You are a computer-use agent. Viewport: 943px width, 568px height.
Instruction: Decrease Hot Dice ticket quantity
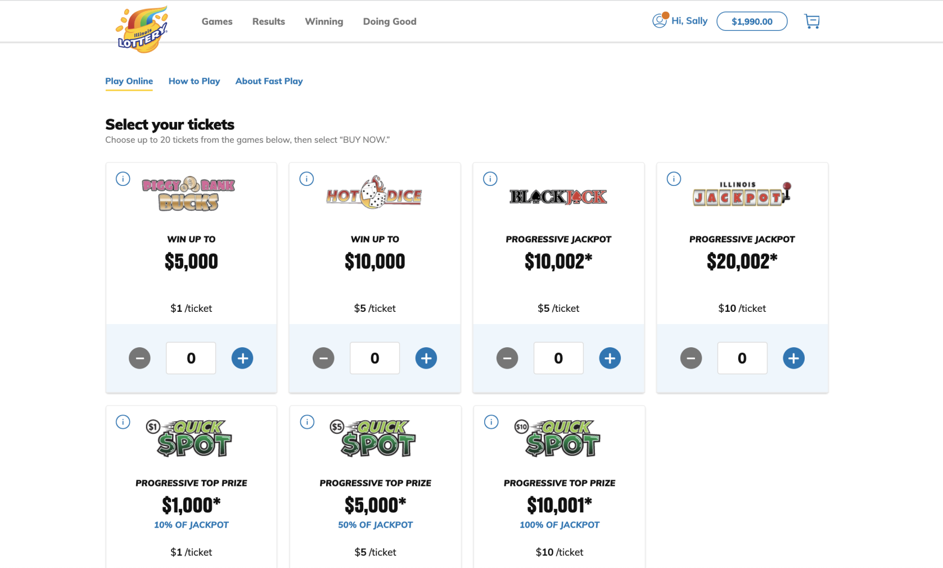tap(323, 358)
